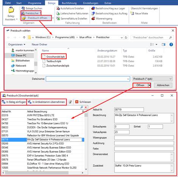Click Belege Suchen in ribbon

[32, 8]
